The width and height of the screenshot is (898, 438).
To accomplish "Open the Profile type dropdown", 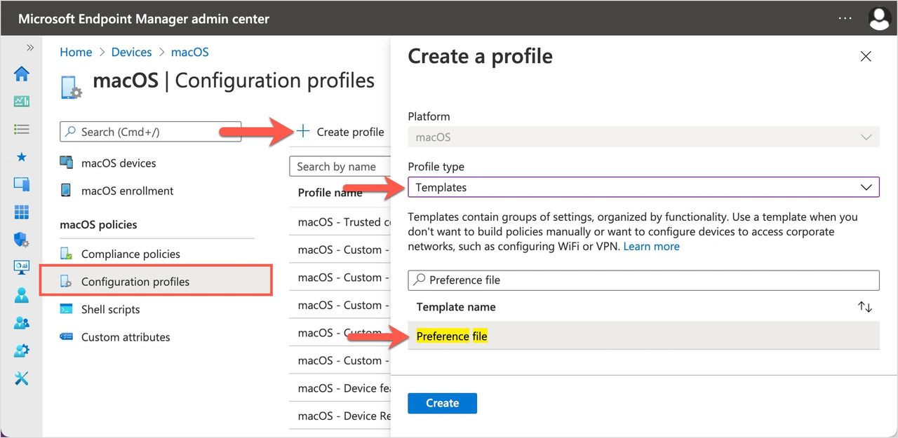I will [643, 187].
